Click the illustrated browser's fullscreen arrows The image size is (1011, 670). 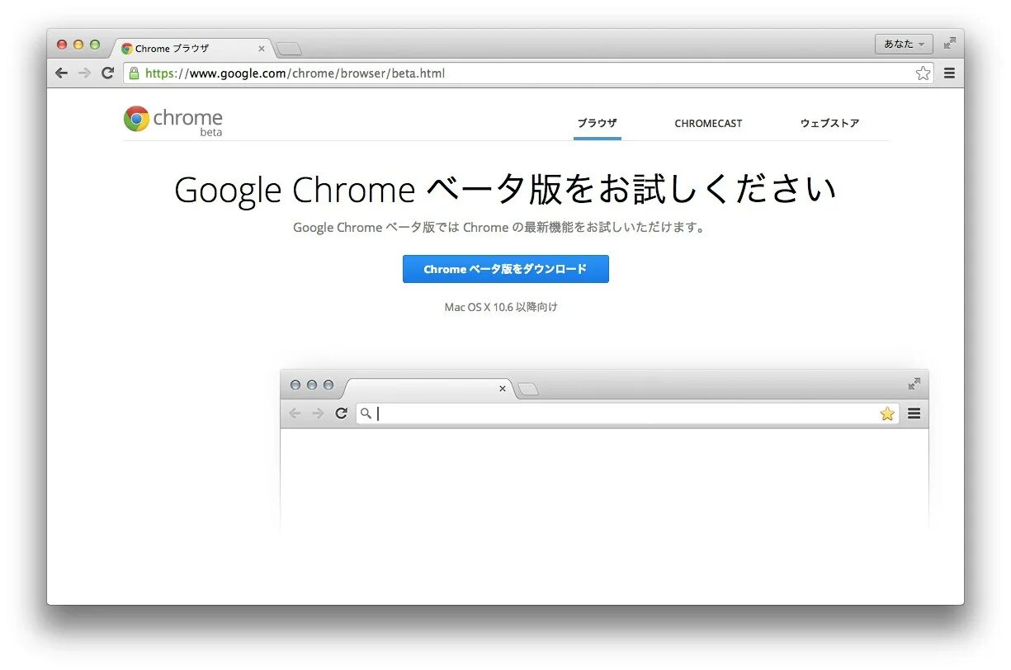pos(914,384)
